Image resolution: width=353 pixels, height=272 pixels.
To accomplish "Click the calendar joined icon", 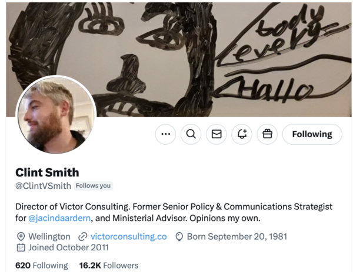I will 21,248.
